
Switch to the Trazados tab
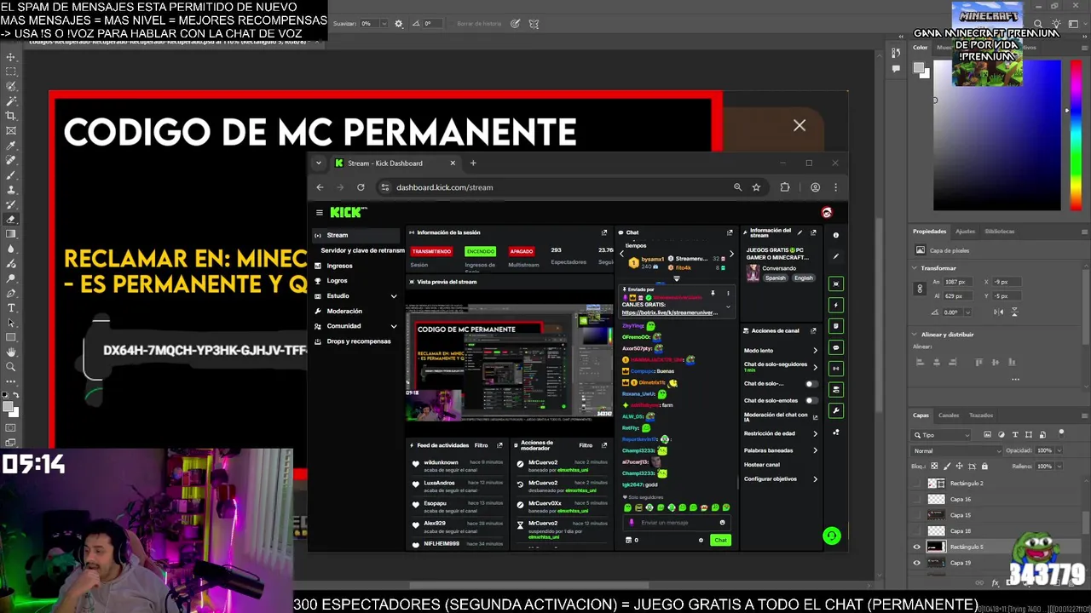click(x=981, y=415)
